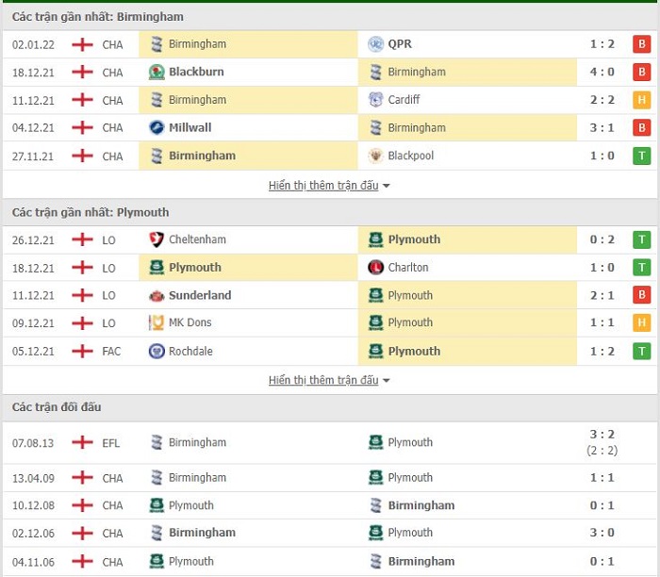
Task: Click the Millwall club crest icon
Action: (157, 127)
